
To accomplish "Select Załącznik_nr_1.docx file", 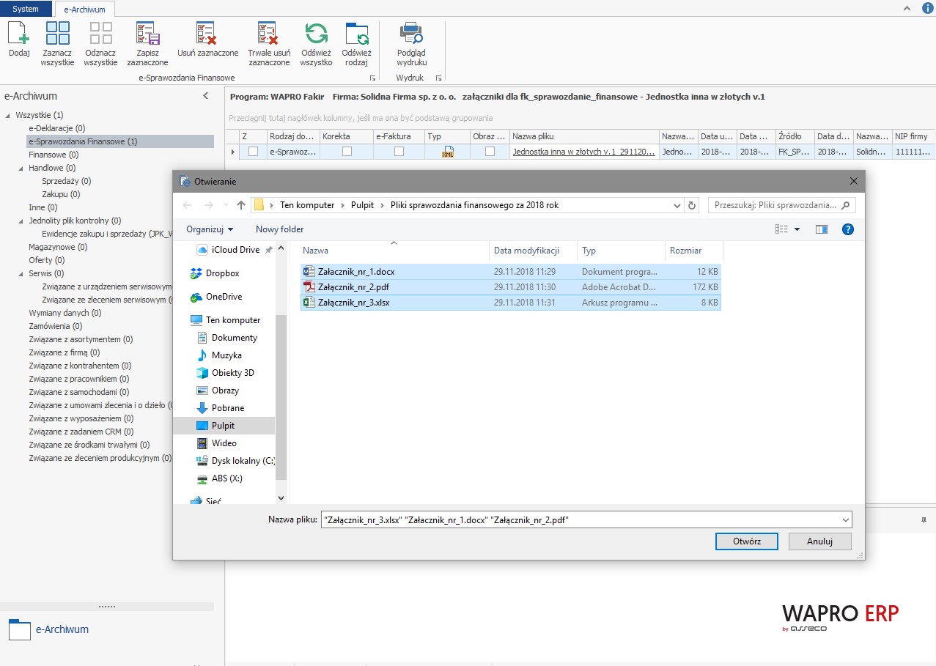I will point(511,272).
